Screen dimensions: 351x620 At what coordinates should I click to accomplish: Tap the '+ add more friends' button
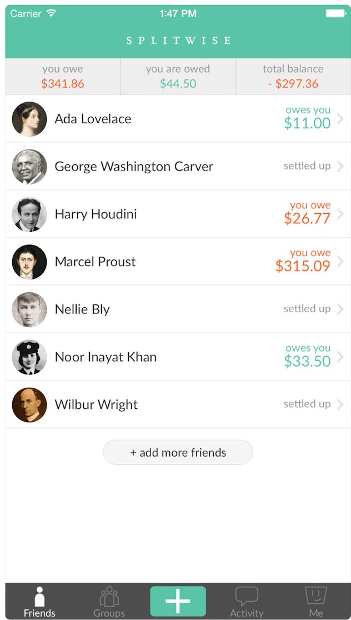pyautogui.click(x=178, y=453)
